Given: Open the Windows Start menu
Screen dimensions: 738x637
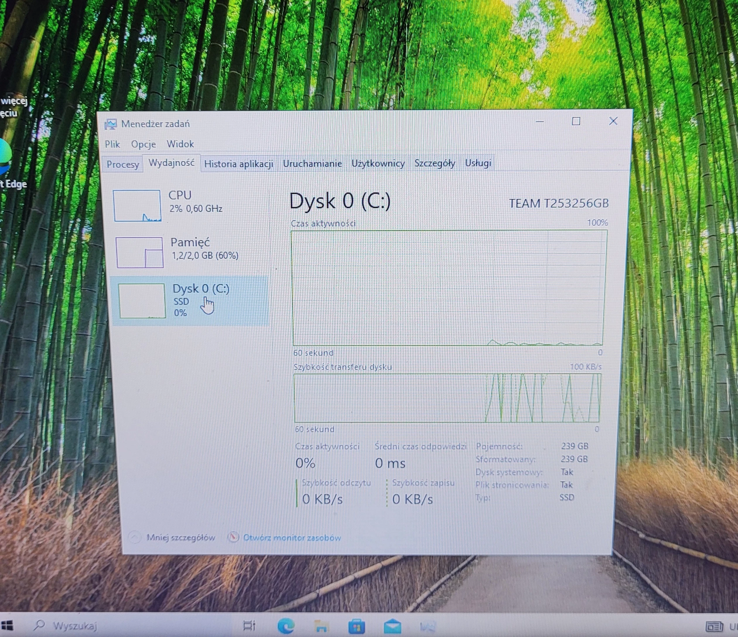Looking at the screenshot, I should [x=7, y=625].
